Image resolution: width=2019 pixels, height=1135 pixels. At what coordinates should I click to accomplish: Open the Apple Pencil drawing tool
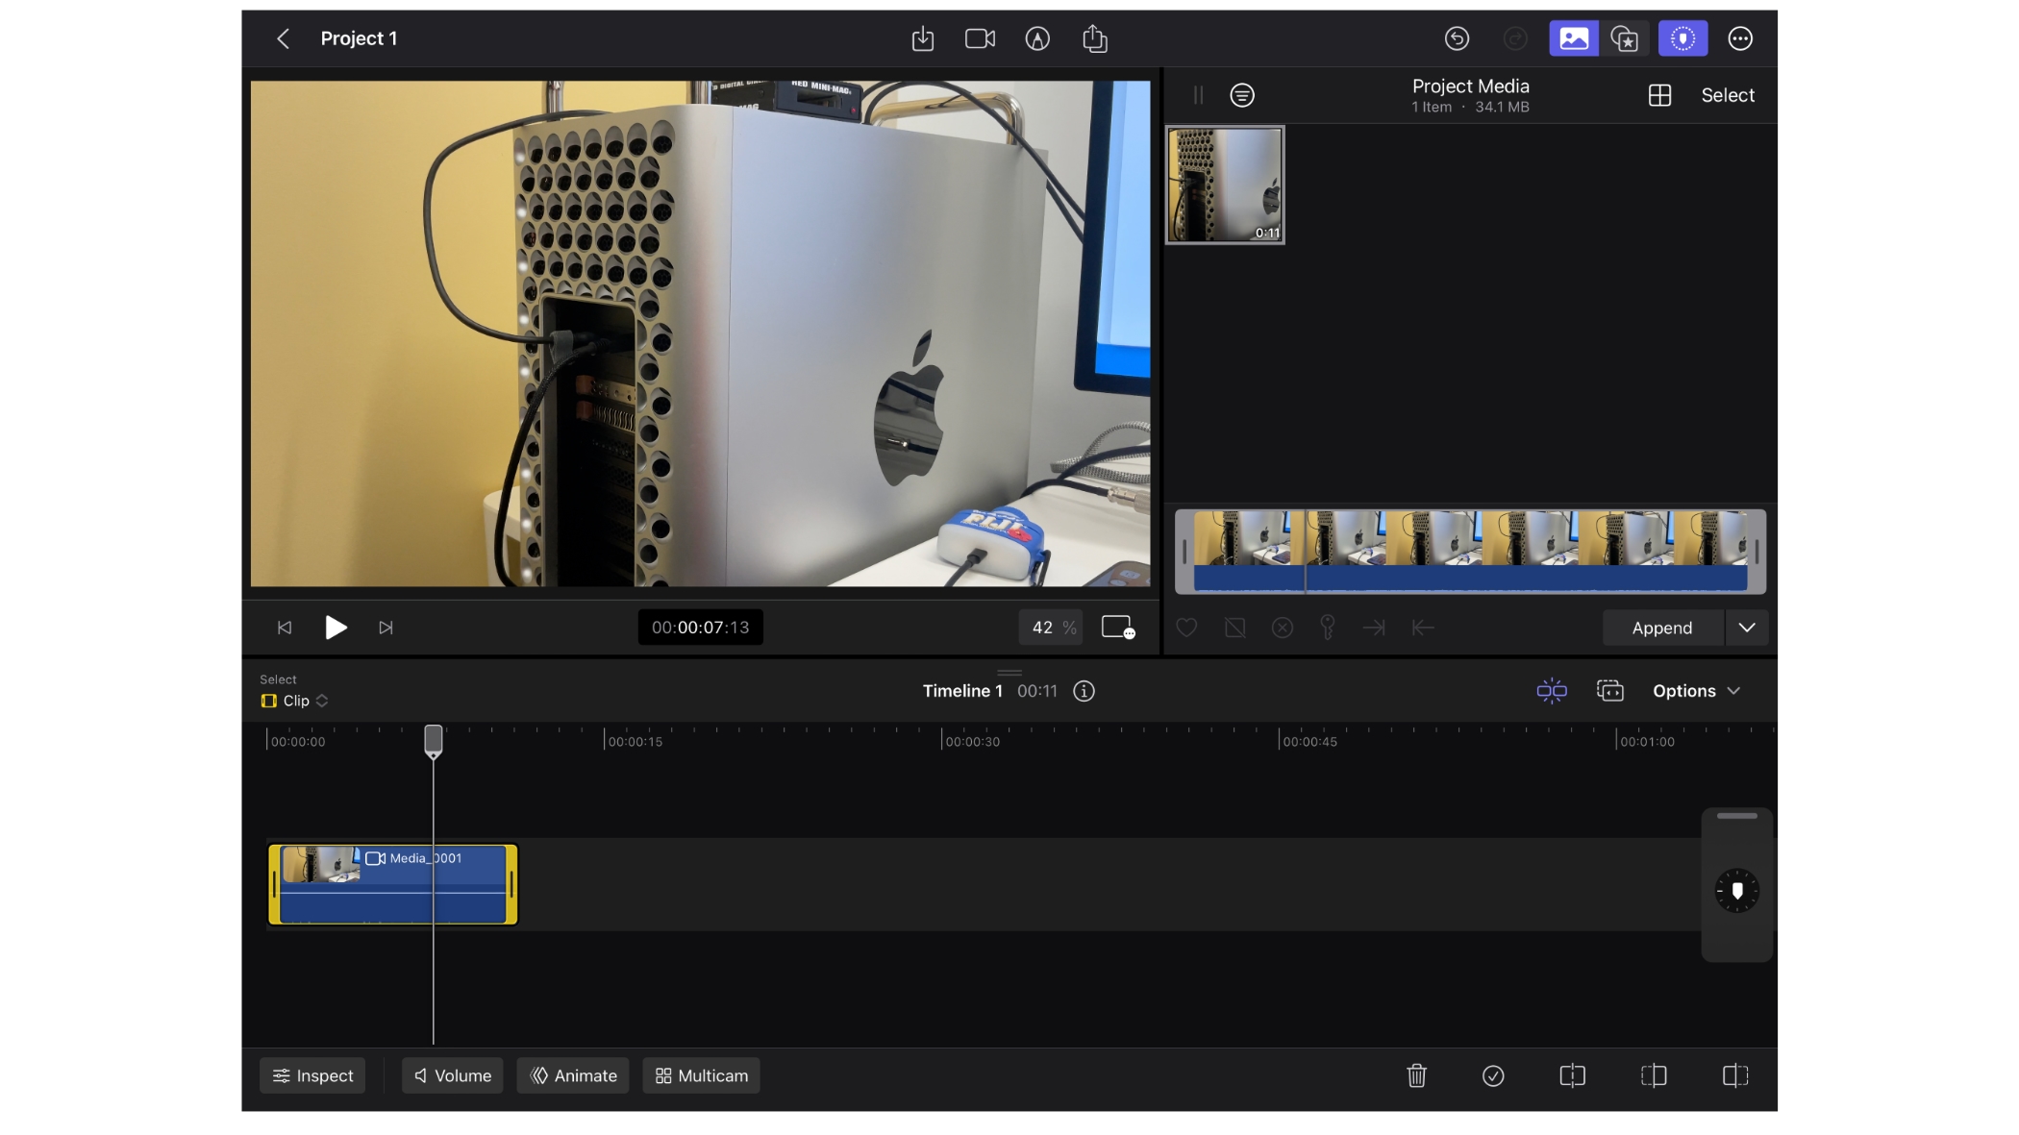[1037, 38]
